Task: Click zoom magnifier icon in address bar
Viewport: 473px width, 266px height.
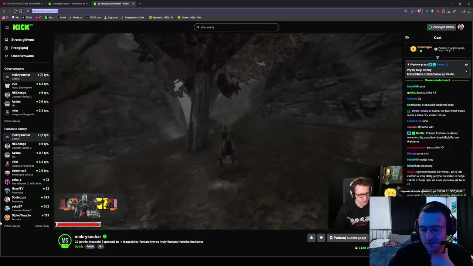Action: [x=406, y=11]
